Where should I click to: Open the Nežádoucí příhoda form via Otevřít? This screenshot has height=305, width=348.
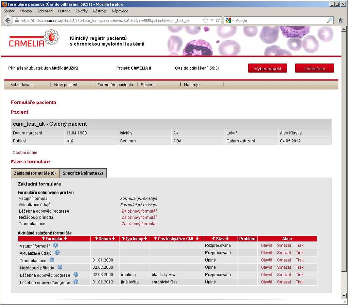266,267
